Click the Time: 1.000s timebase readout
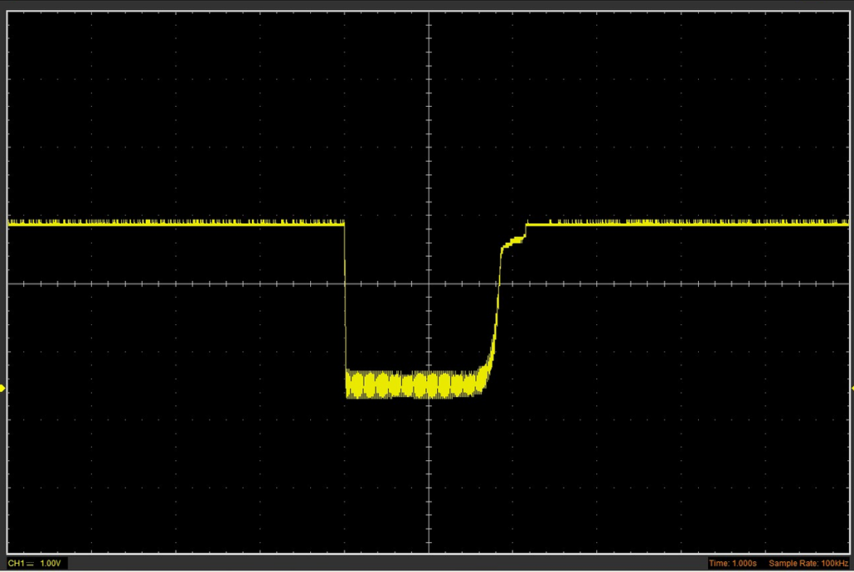The image size is (854, 572). pyautogui.click(x=732, y=564)
